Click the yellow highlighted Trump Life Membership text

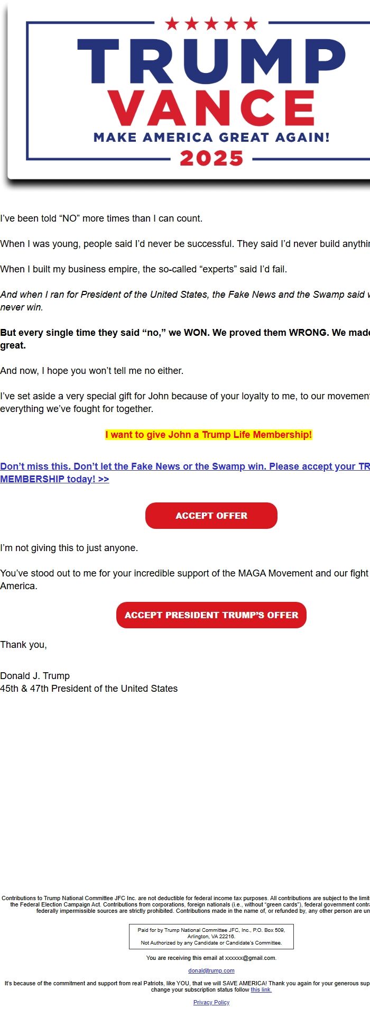(209, 435)
